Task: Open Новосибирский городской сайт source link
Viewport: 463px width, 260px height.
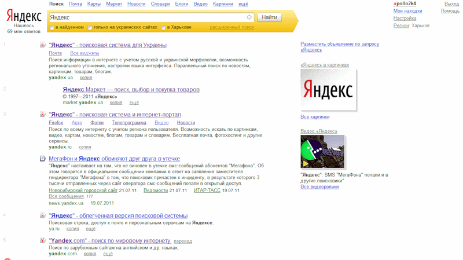Action: 83,191
